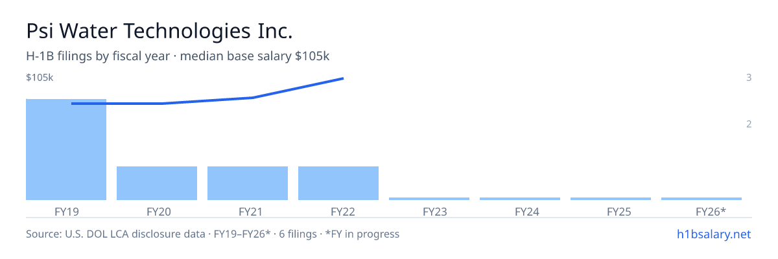The width and height of the screenshot is (778, 259).
Task: Click the H-1B filings subtitle text
Action: pyautogui.click(x=178, y=56)
